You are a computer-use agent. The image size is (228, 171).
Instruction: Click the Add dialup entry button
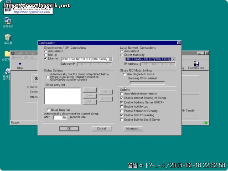coord(90,90)
